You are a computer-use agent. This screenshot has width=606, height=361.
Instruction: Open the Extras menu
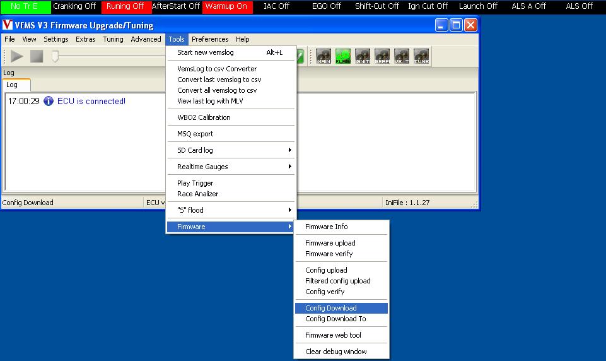[x=85, y=39]
